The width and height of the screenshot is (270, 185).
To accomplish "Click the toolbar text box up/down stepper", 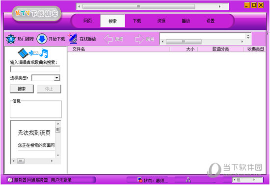I will pos(248,36).
